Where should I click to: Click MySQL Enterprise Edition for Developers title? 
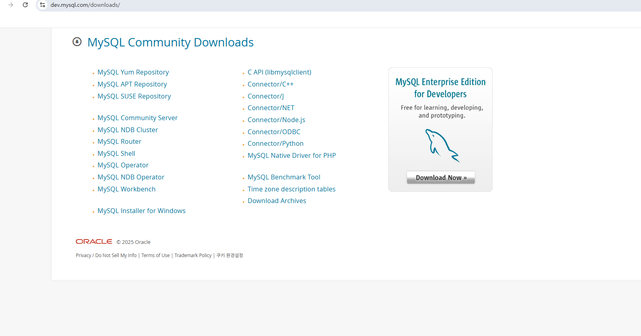440,88
